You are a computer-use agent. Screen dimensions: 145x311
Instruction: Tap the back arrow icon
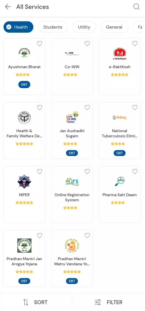(8, 7)
